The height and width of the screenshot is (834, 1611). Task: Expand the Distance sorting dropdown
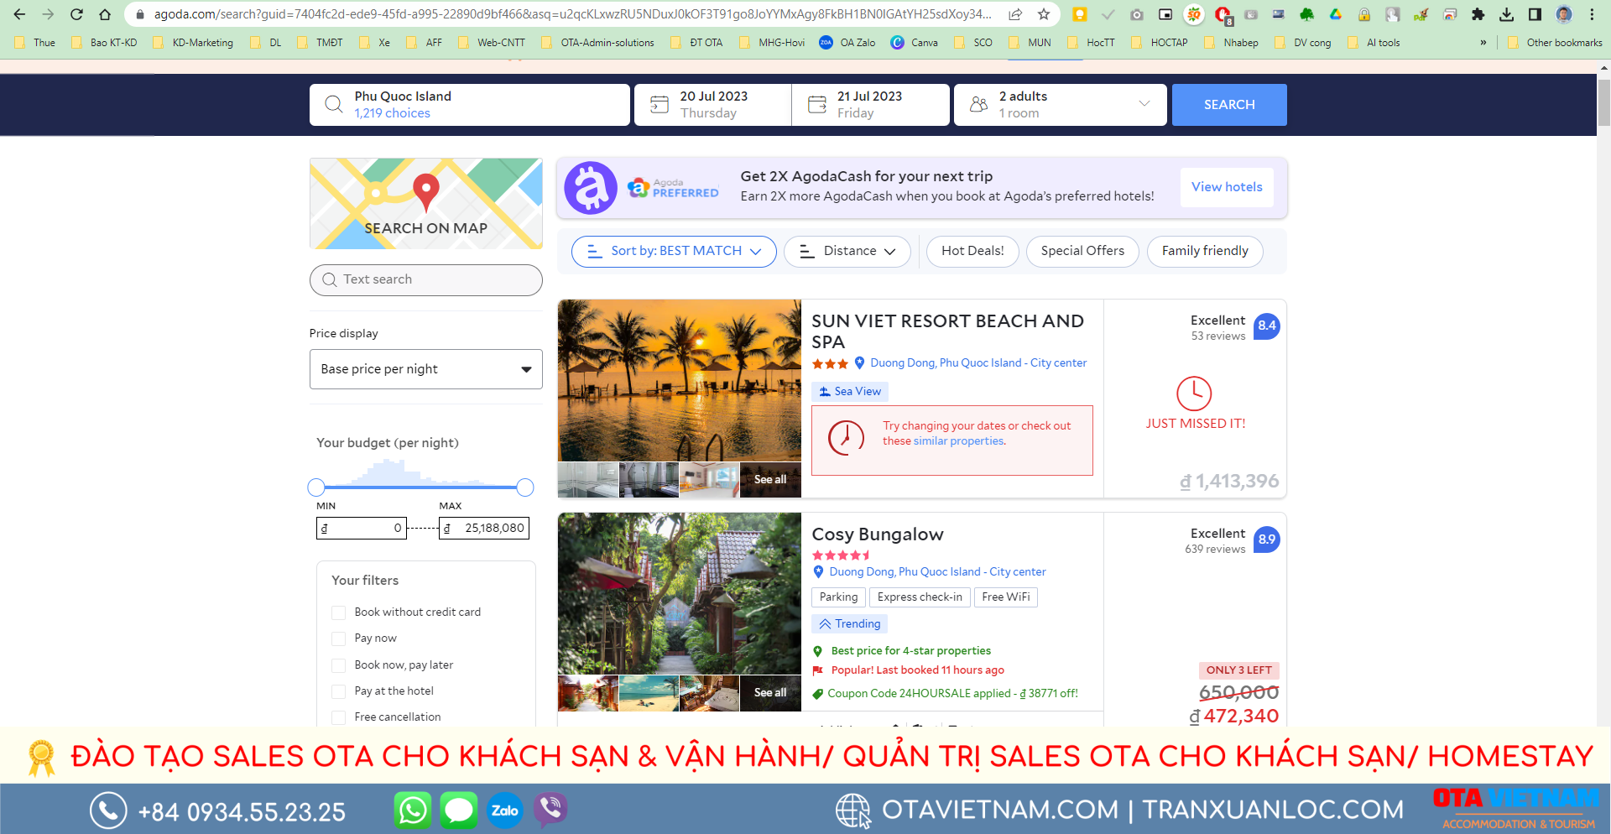tap(847, 251)
